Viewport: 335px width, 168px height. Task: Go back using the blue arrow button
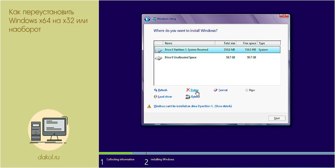click(147, 19)
